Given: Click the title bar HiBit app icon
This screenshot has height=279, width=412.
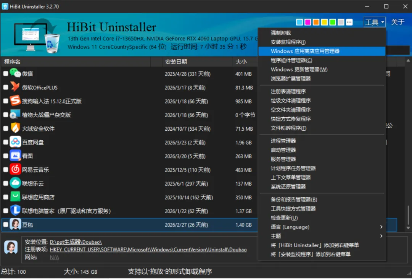Looking at the screenshot, I should tap(5, 6).
